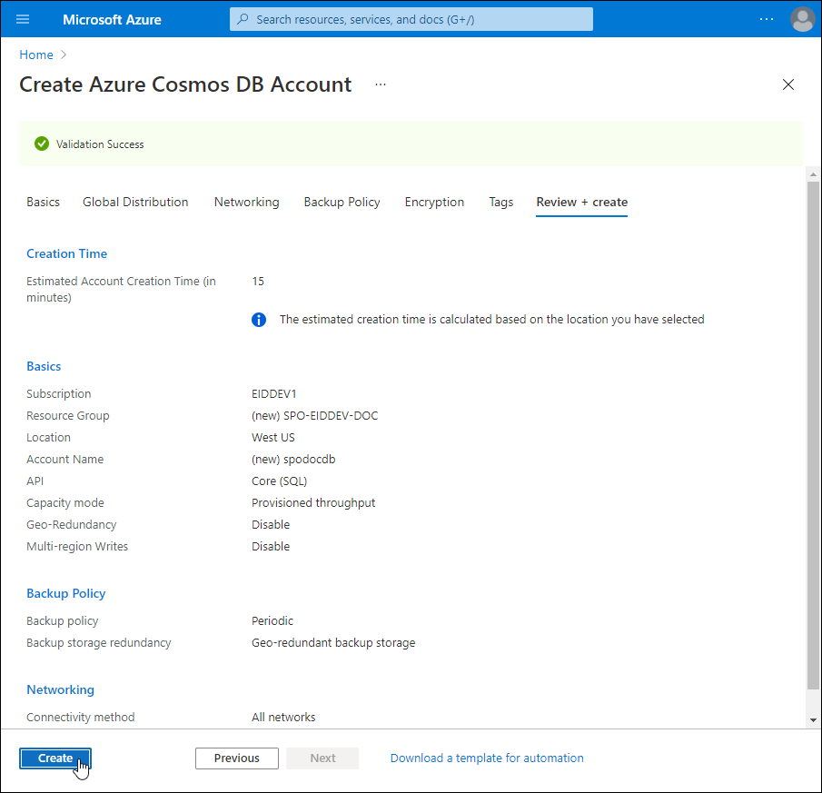This screenshot has height=793, width=822.
Task: Open the hamburger portal menu
Action: pos(23,19)
